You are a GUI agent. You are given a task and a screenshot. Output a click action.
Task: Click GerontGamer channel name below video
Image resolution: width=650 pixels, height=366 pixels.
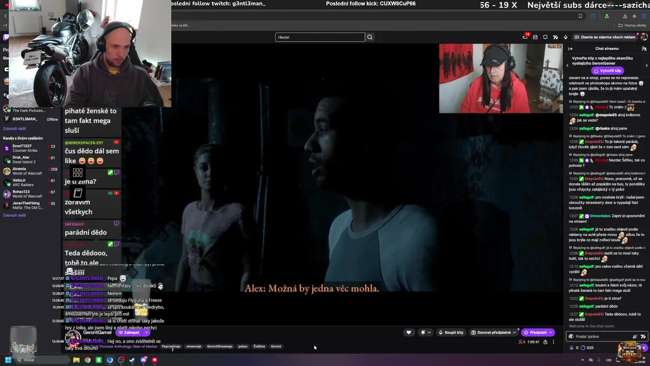click(x=97, y=332)
